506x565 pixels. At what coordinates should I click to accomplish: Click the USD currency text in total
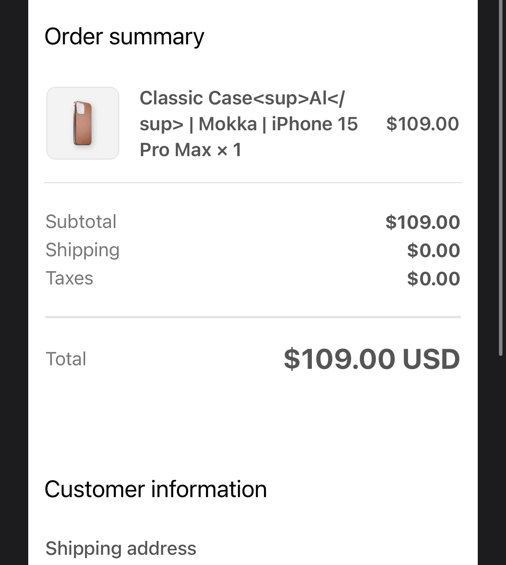point(431,359)
